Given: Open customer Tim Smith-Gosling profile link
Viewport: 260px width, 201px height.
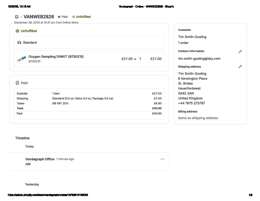Looking at the screenshot, I should [192, 37].
